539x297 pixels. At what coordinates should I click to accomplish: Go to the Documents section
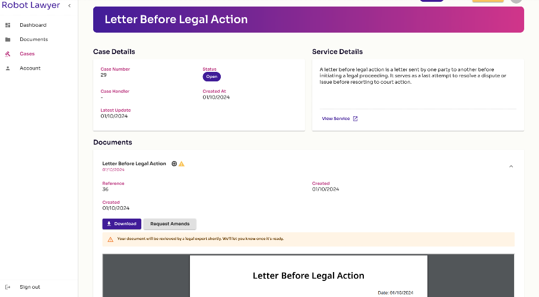(x=34, y=40)
